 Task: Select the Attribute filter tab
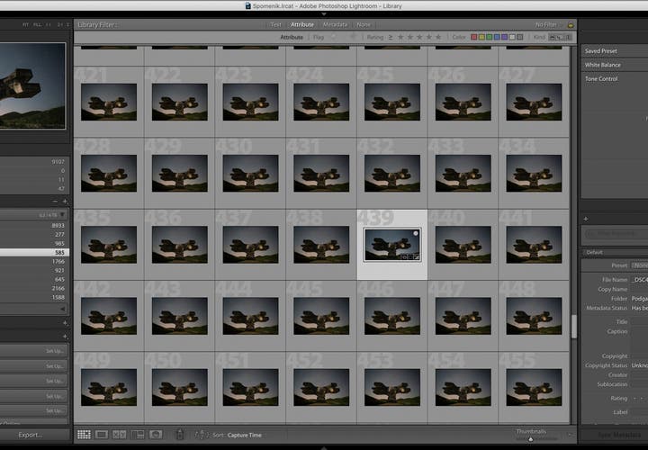(x=302, y=25)
